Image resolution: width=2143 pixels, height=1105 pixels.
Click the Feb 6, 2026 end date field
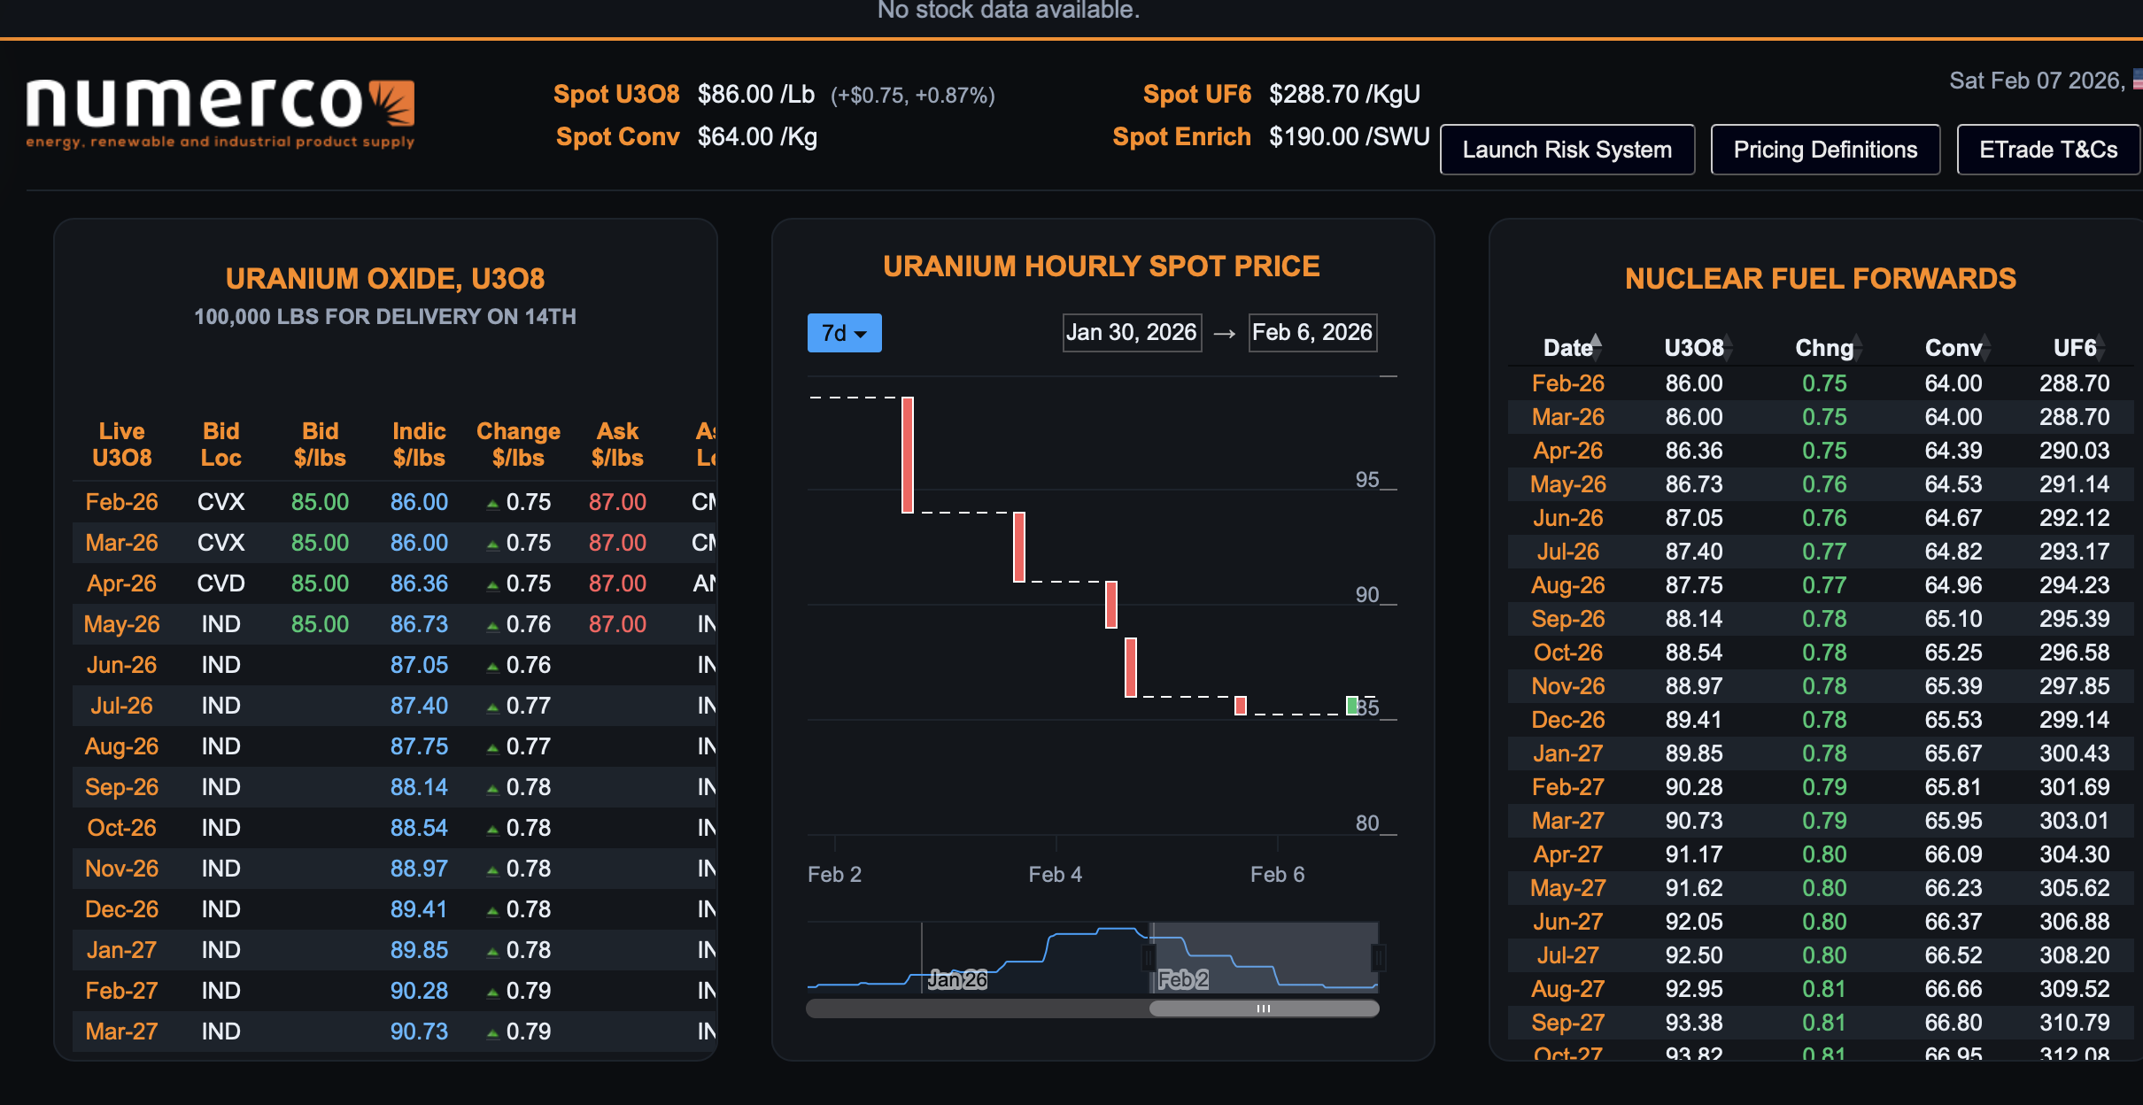(x=1312, y=332)
